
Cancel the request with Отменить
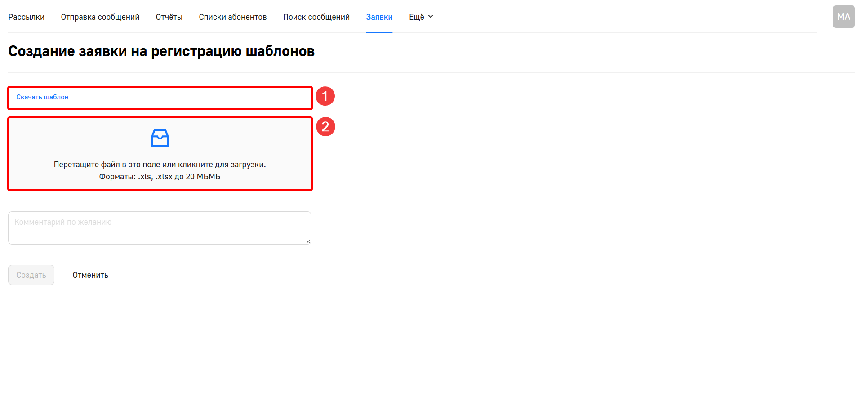click(x=90, y=275)
